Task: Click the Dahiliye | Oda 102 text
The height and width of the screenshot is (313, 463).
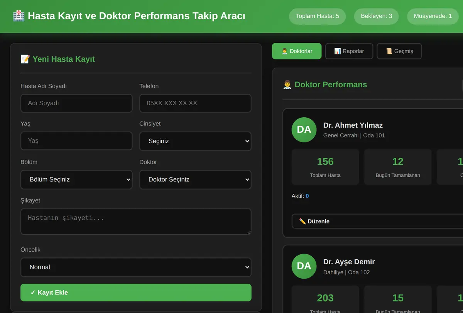Action: (x=346, y=272)
